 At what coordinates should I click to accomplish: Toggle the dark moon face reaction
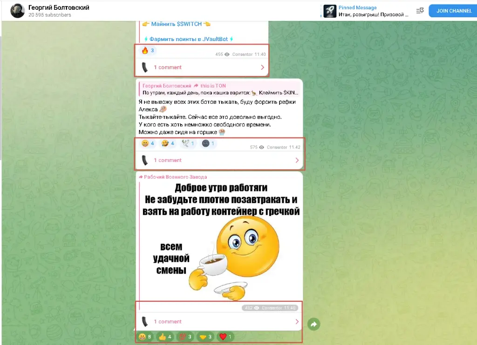pyautogui.click(x=208, y=143)
